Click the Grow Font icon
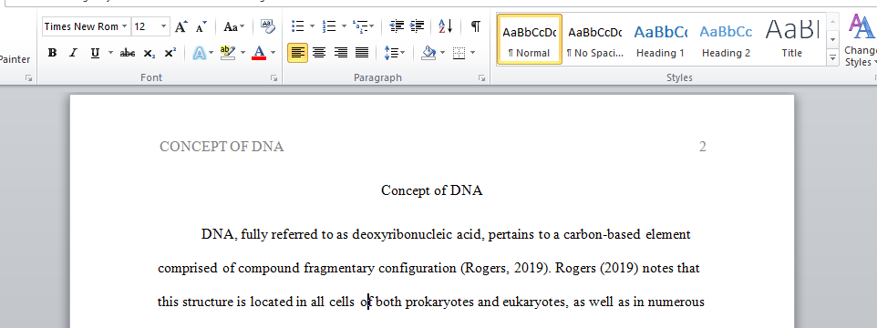Screen dimensions: 877x328 pyautogui.click(x=181, y=26)
